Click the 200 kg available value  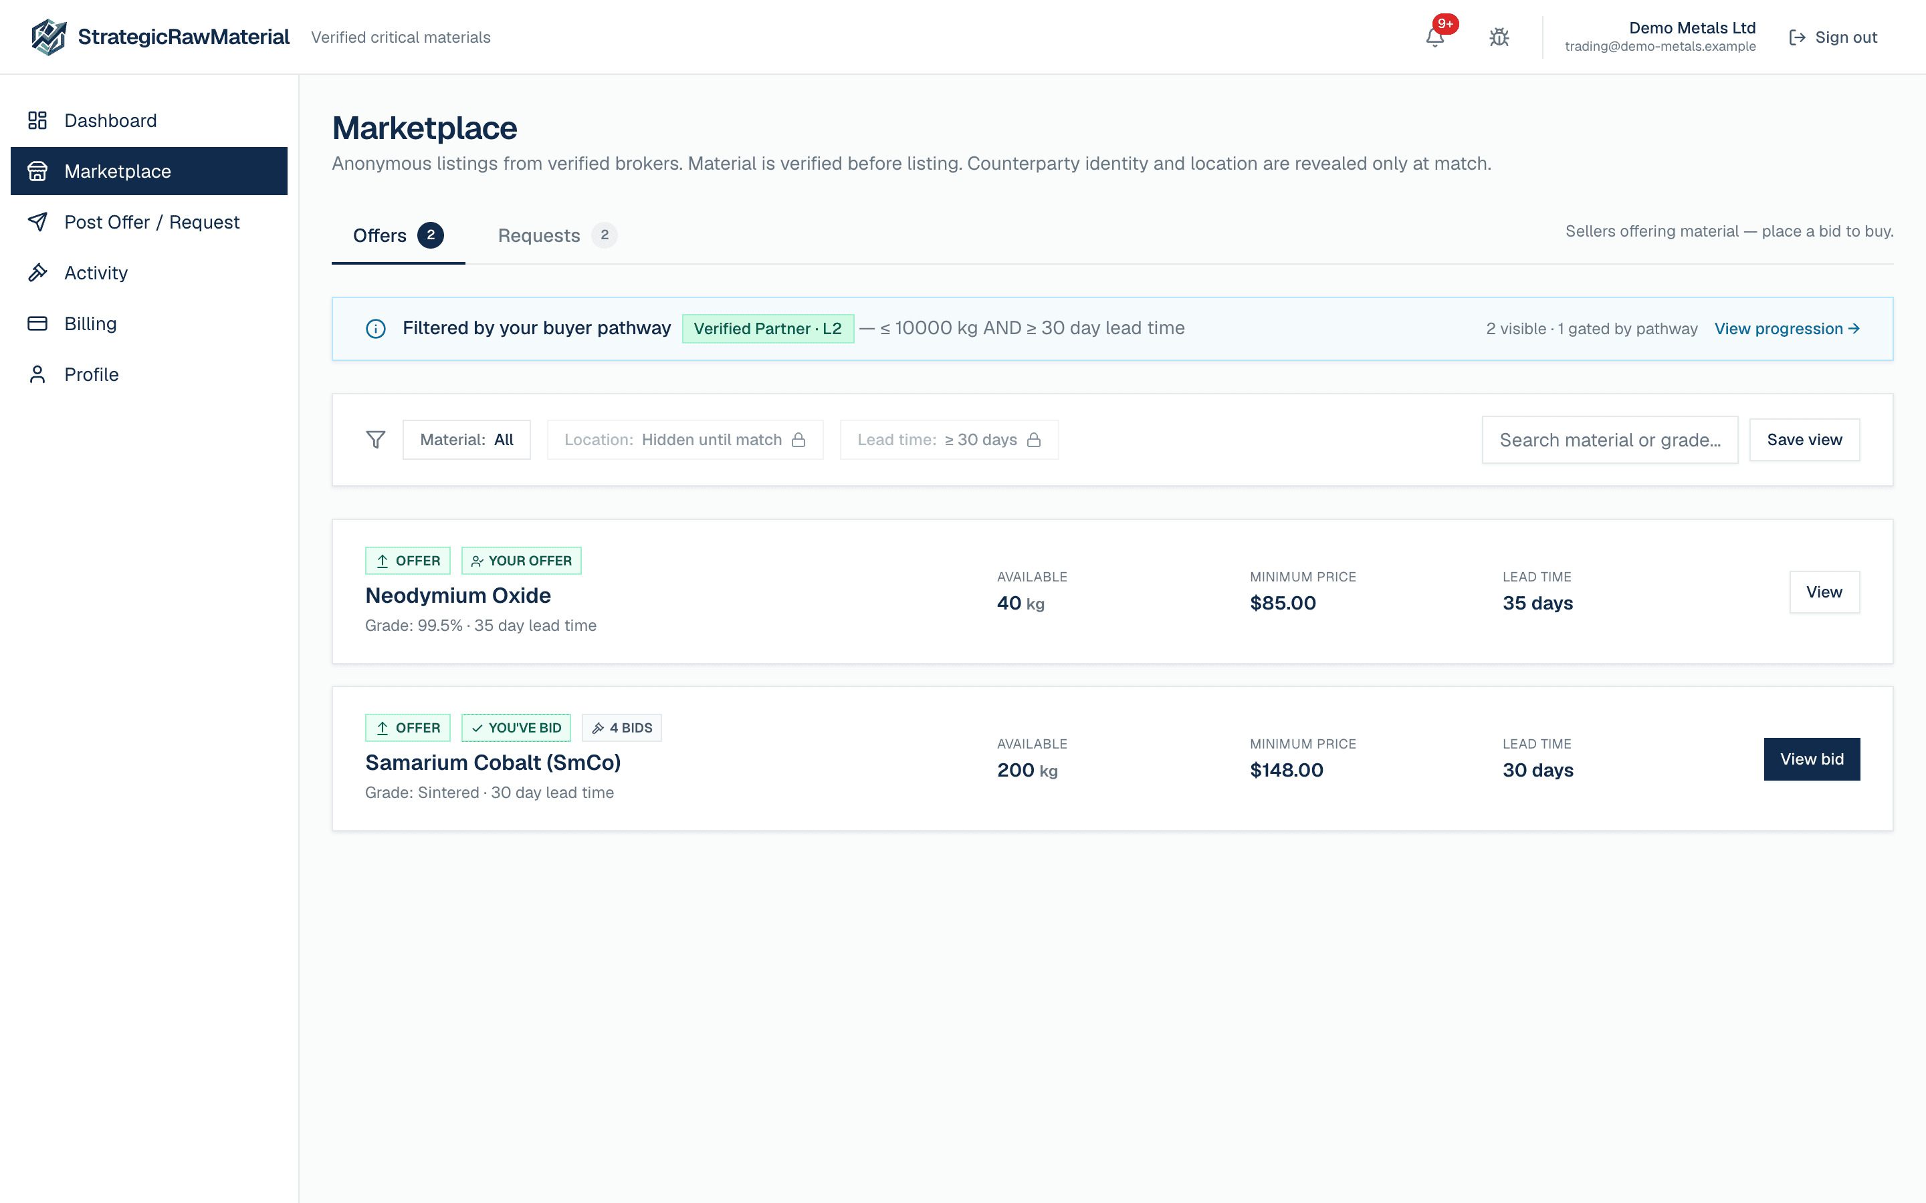(x=1027, y=770)
